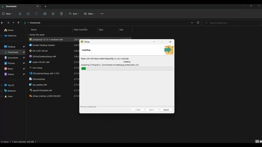The height and width of the screenshot is (147, 262).
Task: Select the npp.8.4.9.Installer.x64 file
Action: pyautogui.click(x=42, y=91)
